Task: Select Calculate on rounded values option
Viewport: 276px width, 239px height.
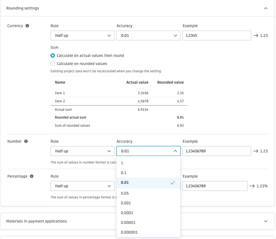Action: click(53, 63)
